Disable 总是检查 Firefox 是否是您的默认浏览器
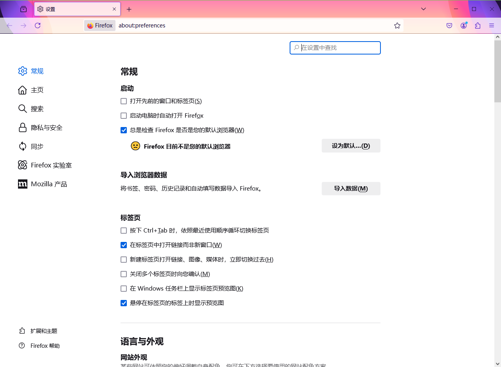Viewport: 501px width, 367px height. pyautogui.click(x=124, y=130)
